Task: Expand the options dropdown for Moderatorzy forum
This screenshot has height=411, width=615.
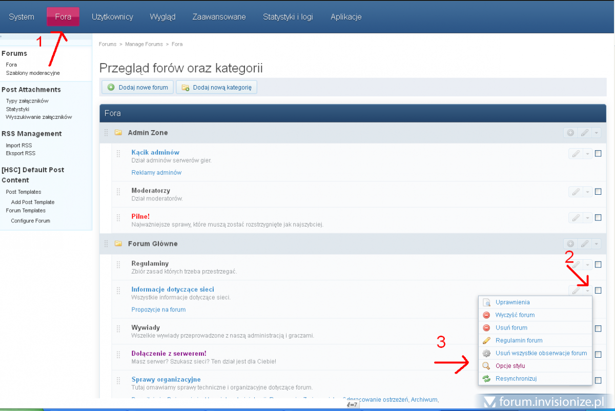Action: [x=587, y=192]
